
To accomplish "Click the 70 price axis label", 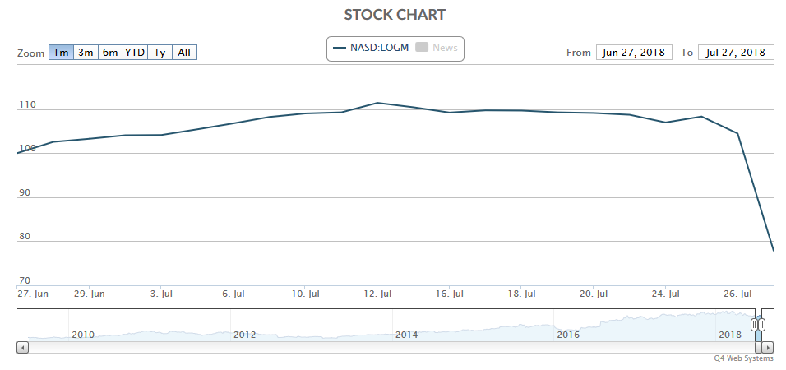I will (x=25, y=280).
